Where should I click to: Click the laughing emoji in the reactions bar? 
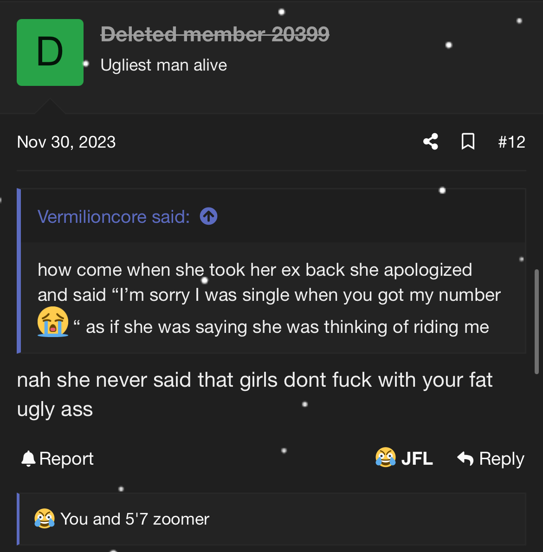coord(44,519)
